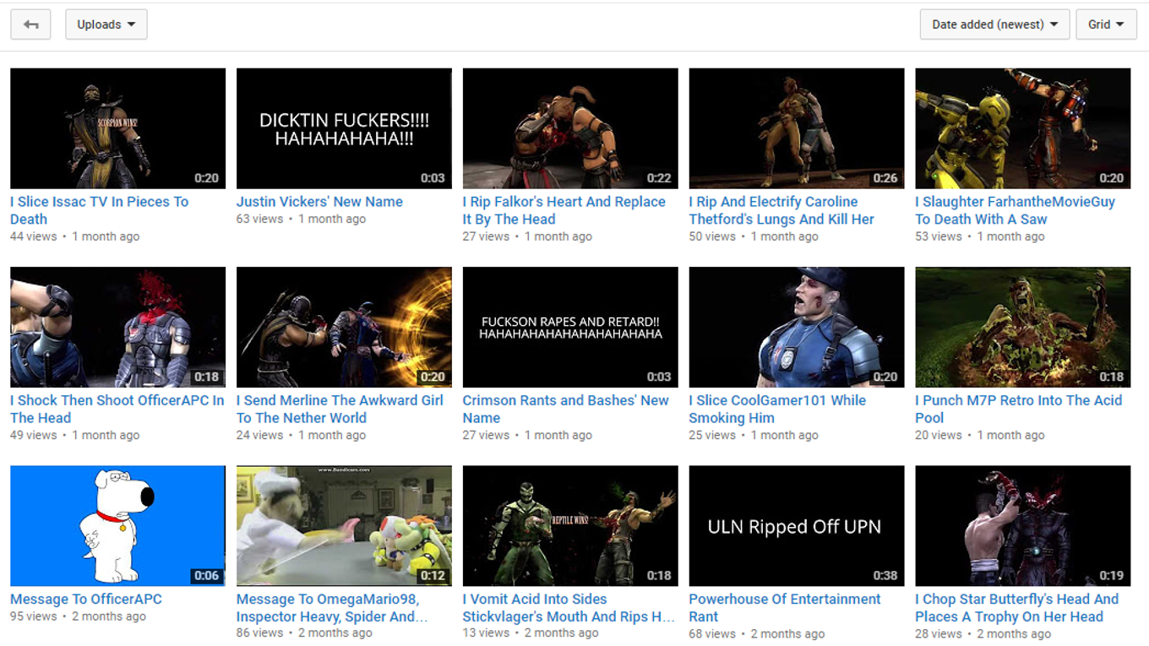Open the golden swirl portal thumbnail

click(x=344, y=327)
